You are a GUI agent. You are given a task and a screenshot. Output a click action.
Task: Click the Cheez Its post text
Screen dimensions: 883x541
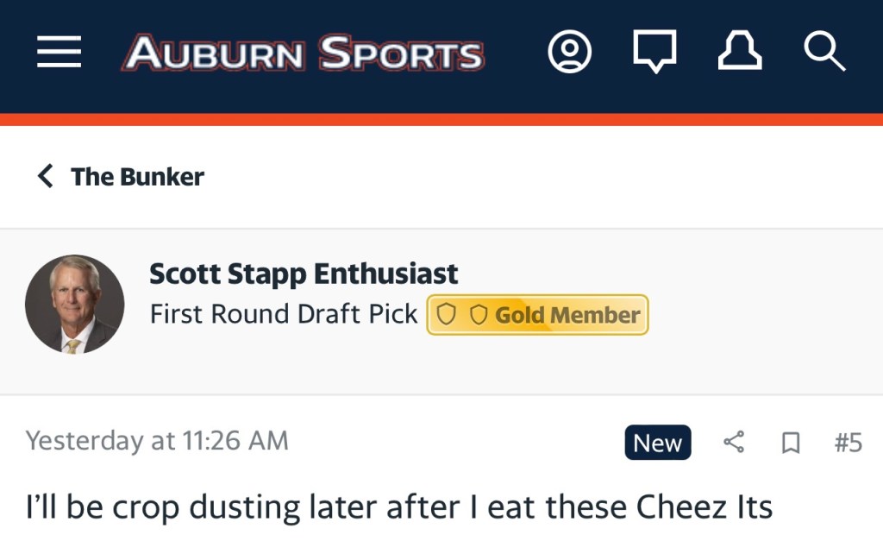[399, 507]
